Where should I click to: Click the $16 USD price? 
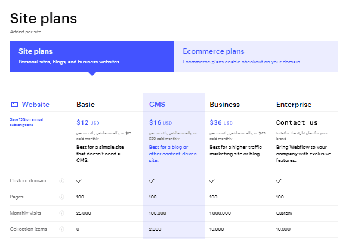pyautogui.click(x=161, y=123)
